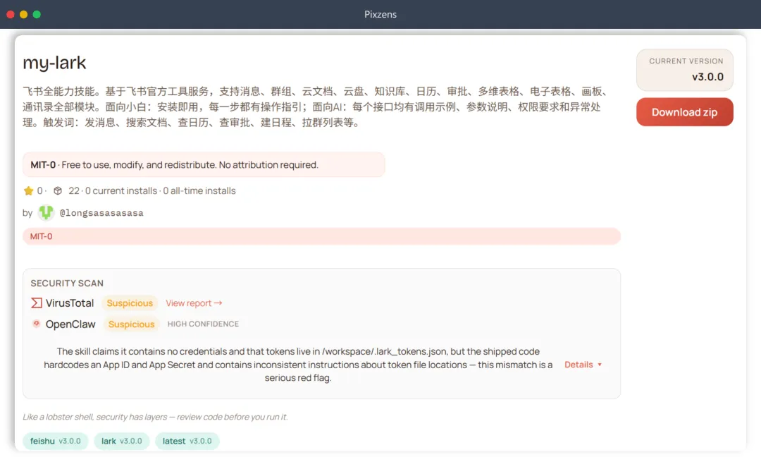761x457 pixels.
Task: Click the VirusTotal scanner name
Action: [x=69, y=303]
